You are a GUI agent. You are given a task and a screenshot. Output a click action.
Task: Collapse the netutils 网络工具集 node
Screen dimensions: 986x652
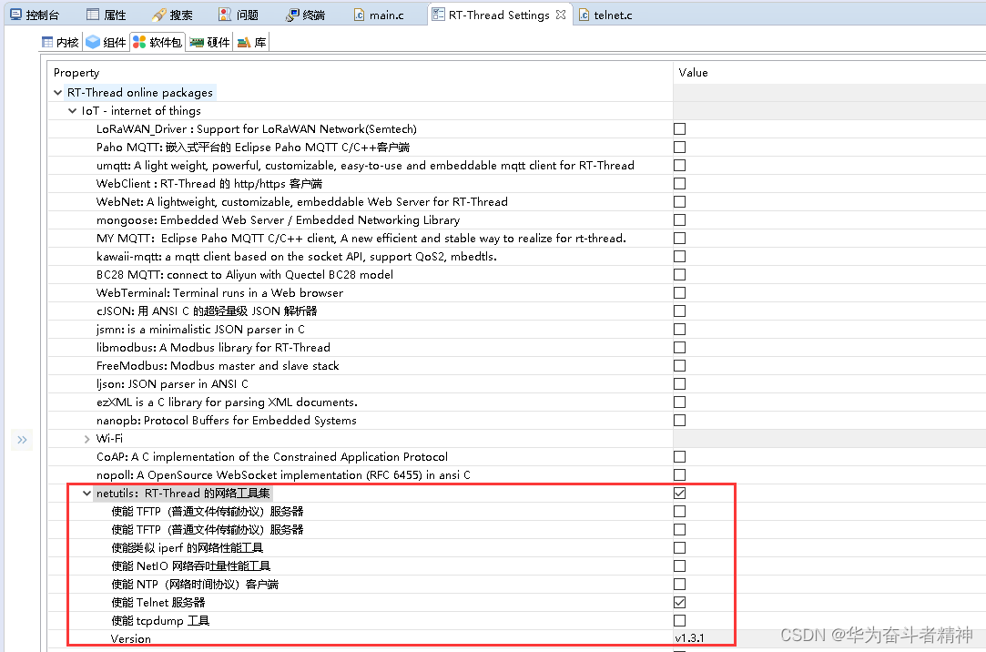click(86, 493)
